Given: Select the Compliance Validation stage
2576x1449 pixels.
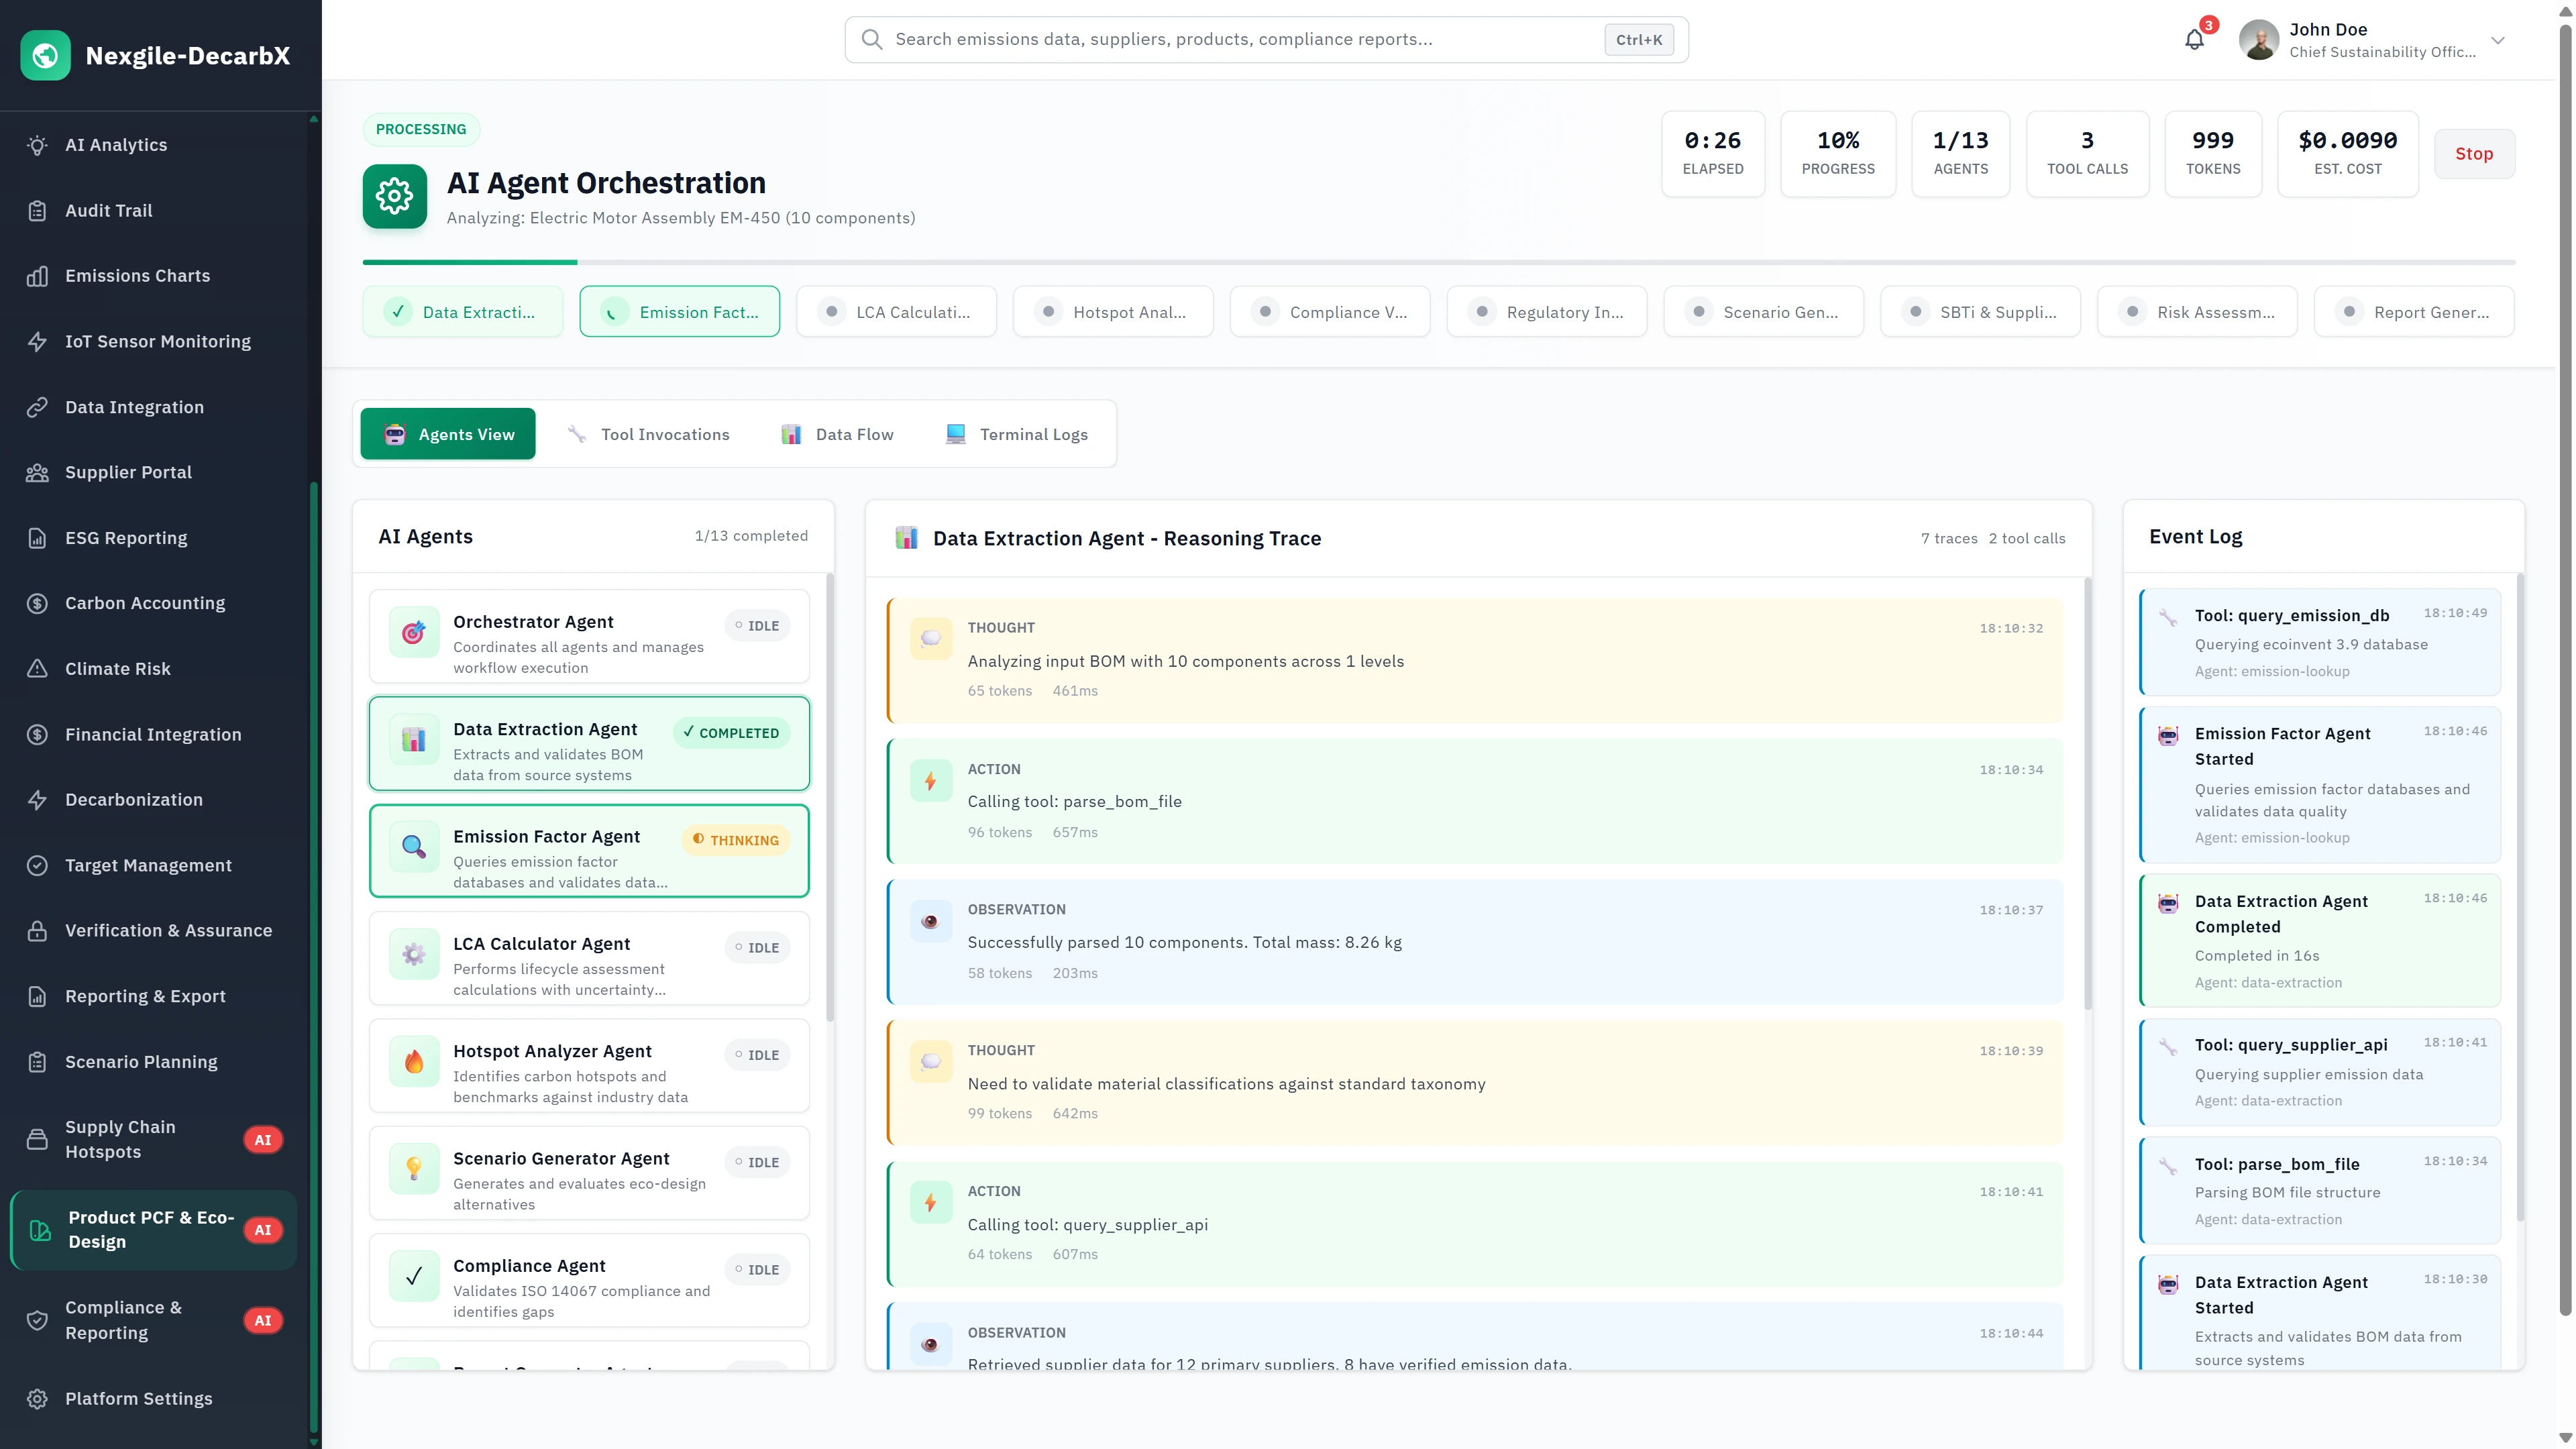Looking at the screenshot, I should click(1330, 311).
